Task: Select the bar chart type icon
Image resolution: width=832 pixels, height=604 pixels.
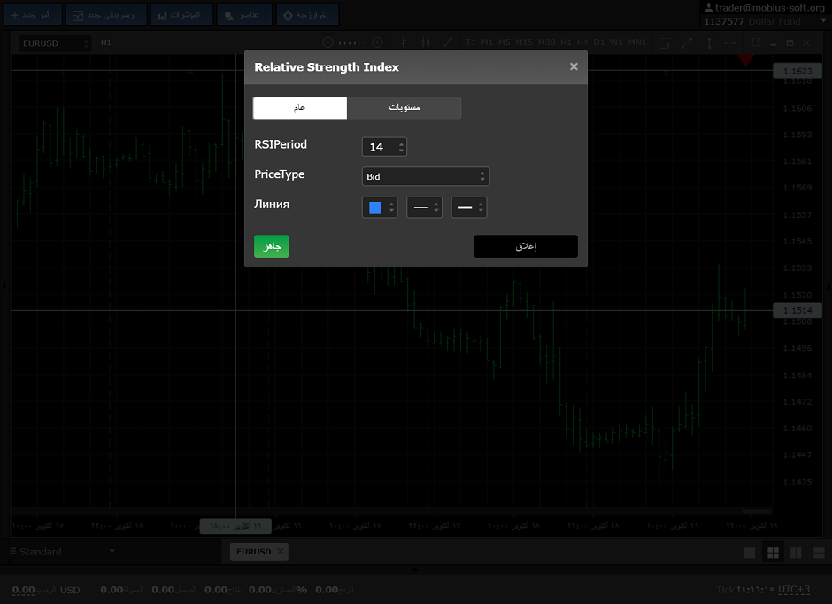Action: point(404,43)
